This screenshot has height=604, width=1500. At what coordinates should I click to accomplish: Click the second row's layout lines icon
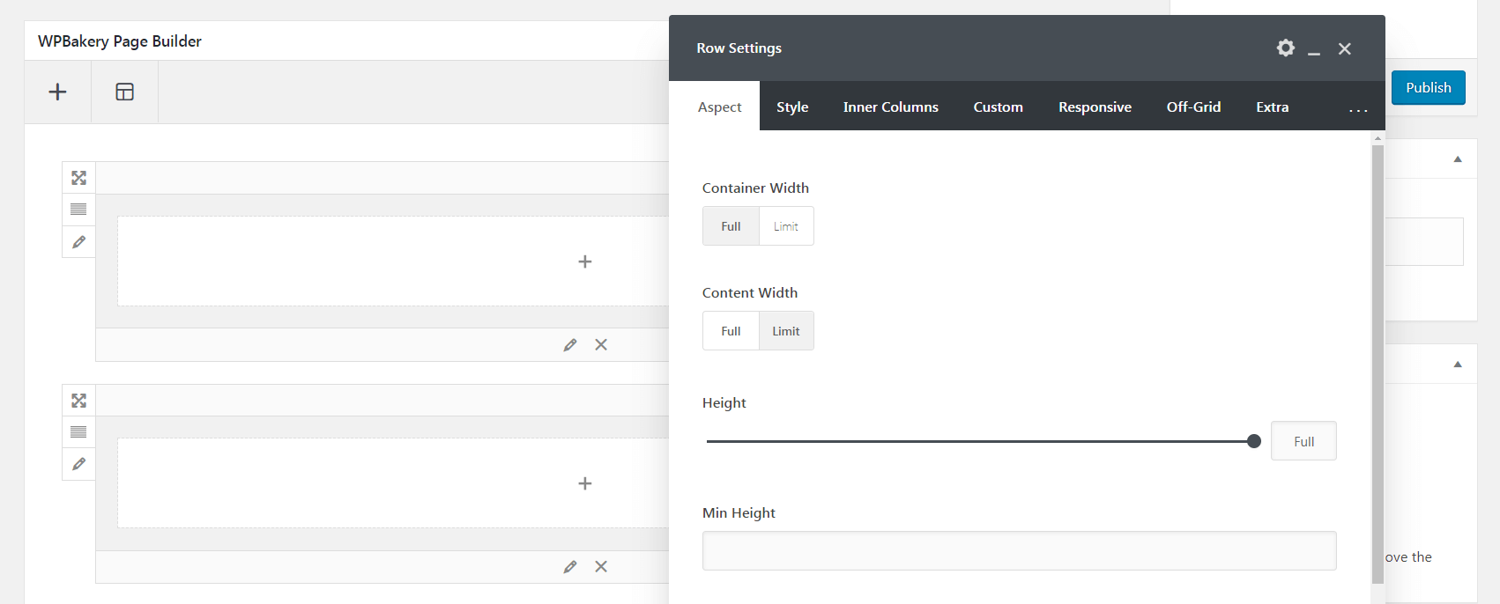pyautogui.click(x=78, y=432)
